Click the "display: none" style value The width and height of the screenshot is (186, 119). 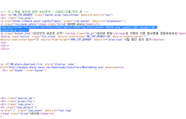pos(64,64)
